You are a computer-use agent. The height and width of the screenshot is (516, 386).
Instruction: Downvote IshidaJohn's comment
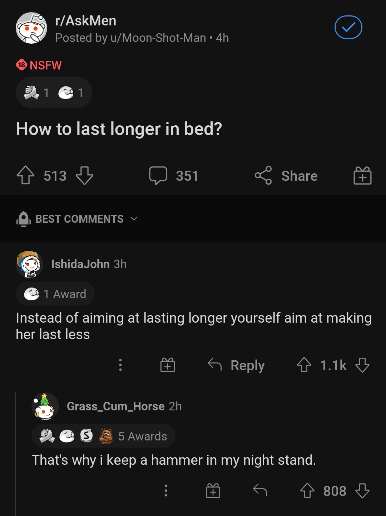[x=362, y=365]
